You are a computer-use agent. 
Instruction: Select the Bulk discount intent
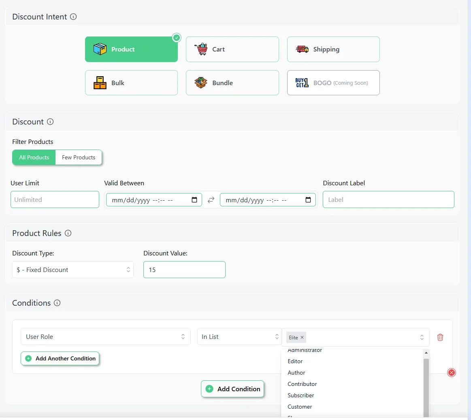tap(131, 83)
